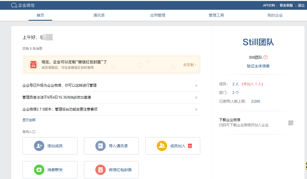Click 显示全部 to show all messages
Image resolution: width=307 pixels, height=179 pixels.
pos(29,120)
